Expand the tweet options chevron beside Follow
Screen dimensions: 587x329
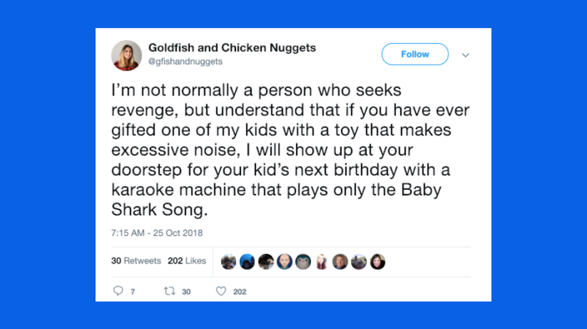pos(465,55)
